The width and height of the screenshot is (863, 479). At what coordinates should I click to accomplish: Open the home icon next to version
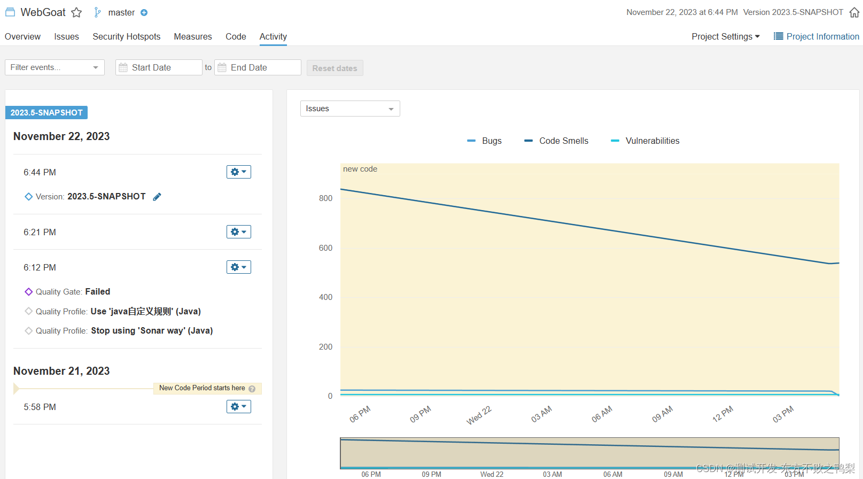[x=854, y=12]
